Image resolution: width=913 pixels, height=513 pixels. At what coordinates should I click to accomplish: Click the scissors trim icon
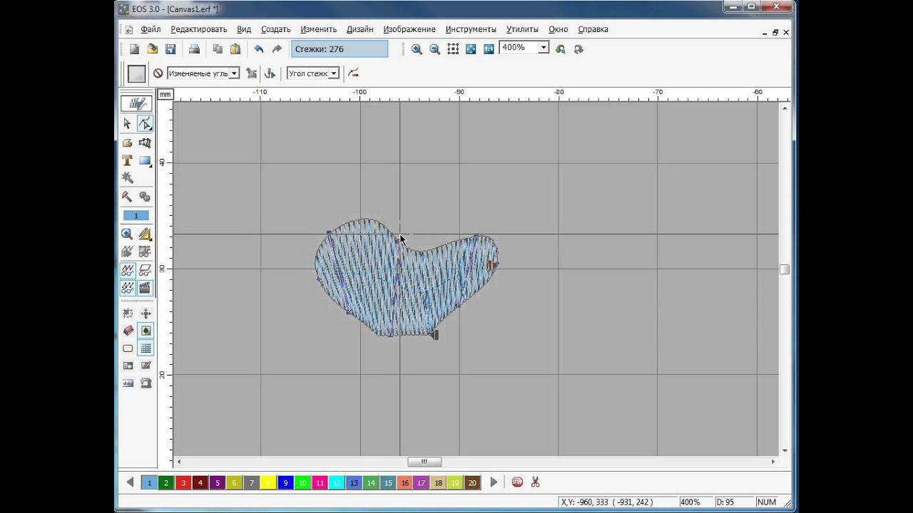535,482
